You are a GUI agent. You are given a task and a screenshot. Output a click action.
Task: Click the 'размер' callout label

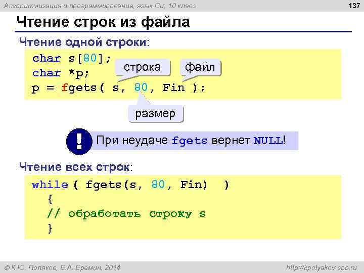155,114
